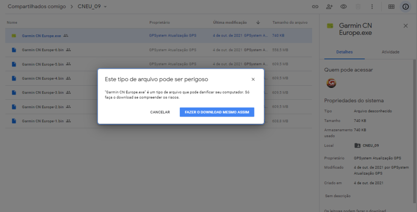Click owner GPSystem Atualização GPS of exe row
This screenshot has height=212, width=417.
tap(173, 35)
